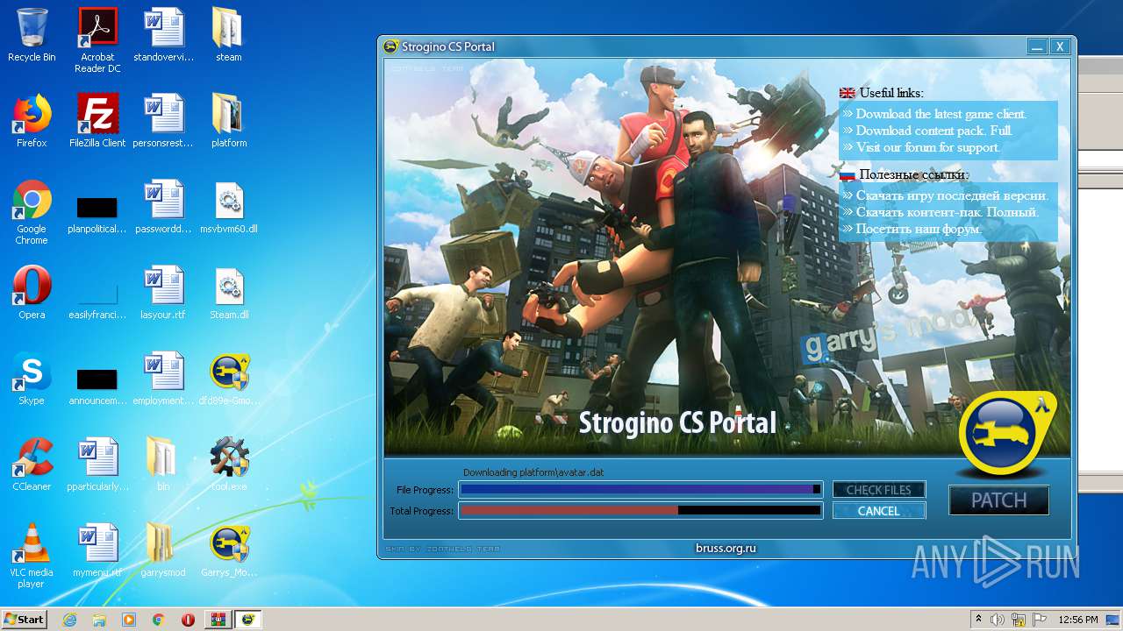Open Russian link 'Посетить наш форум'

click(x=919, y=229)
